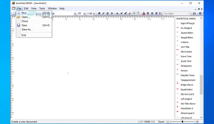Open the 1.00 spacing dropdown
This screenshot has width=214, height=124.
[x=94, y=14]
